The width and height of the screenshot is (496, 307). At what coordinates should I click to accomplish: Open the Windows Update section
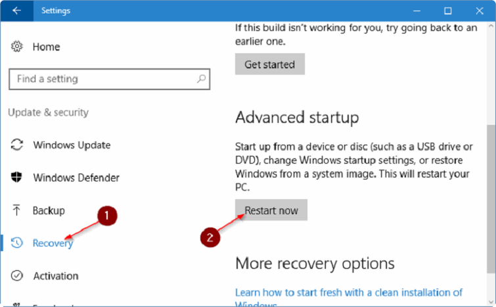tap(72, 145)
